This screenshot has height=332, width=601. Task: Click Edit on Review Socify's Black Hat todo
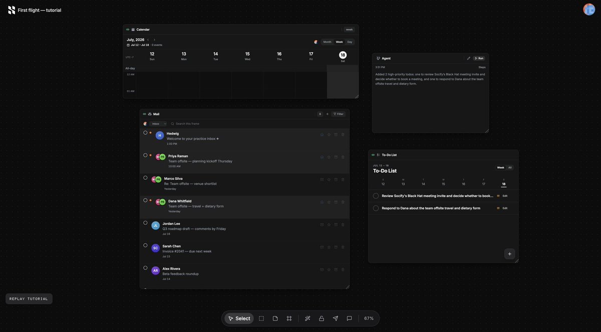505,196
